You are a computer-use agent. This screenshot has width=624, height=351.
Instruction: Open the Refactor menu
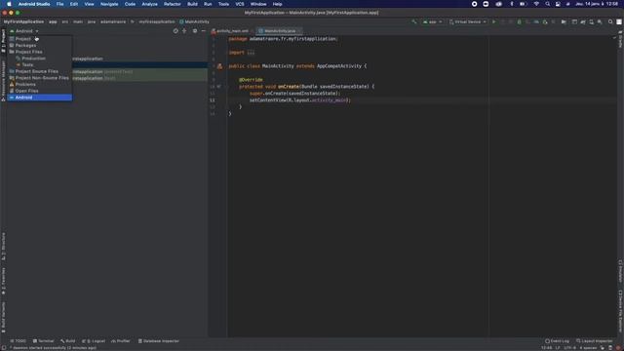point(173,4)
